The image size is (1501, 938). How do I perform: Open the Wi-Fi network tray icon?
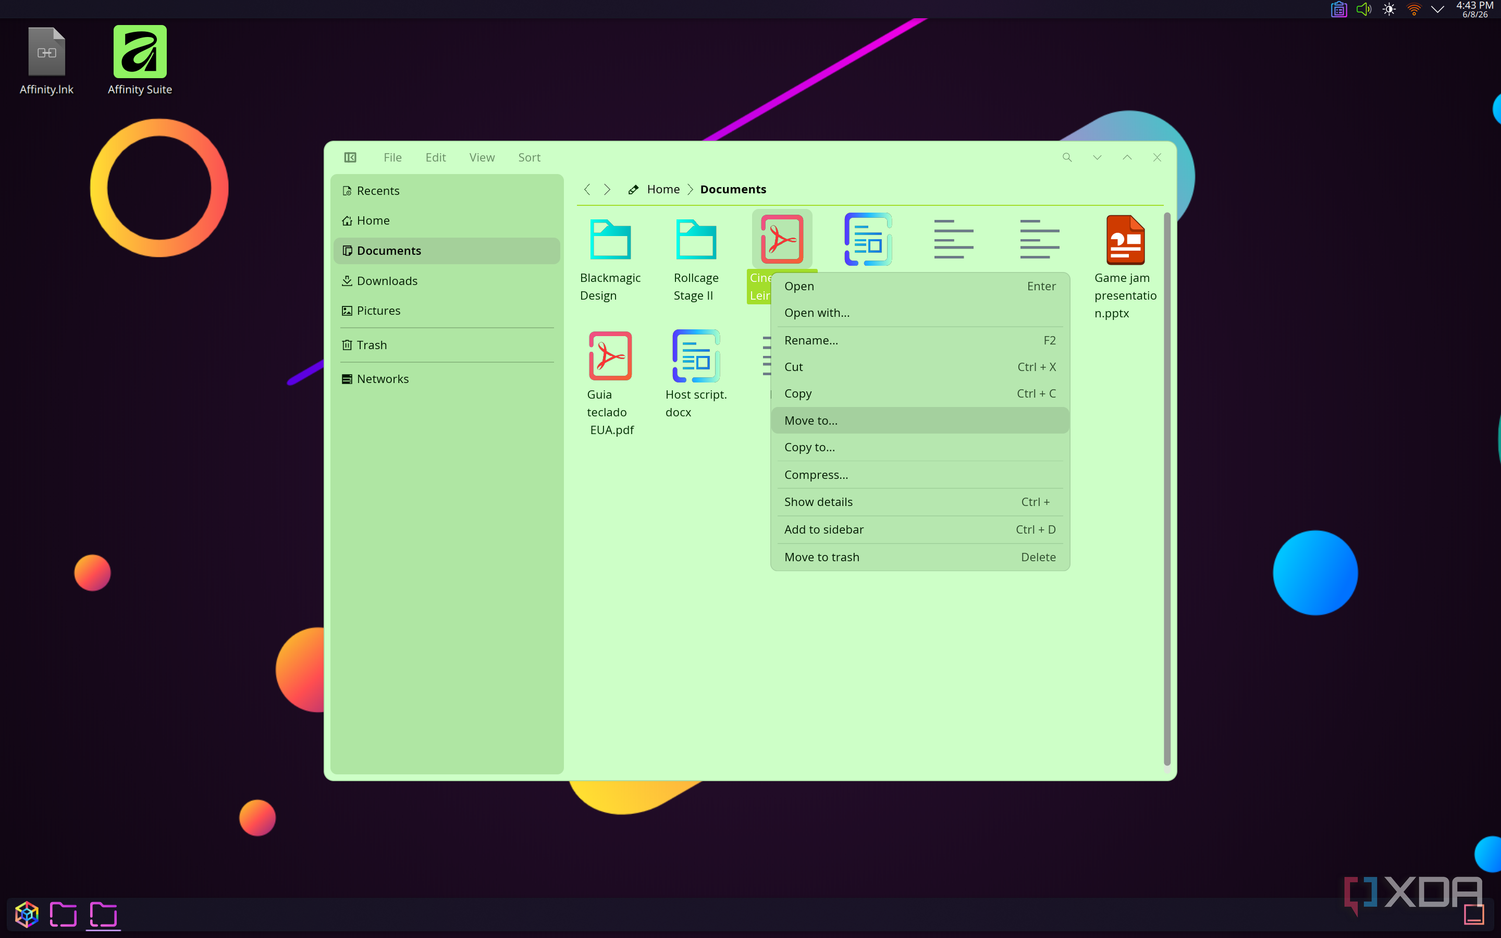[x=1413, y=9]
